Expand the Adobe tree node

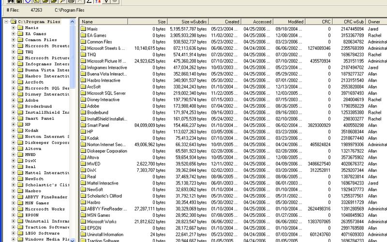click(x=14, y=100)
